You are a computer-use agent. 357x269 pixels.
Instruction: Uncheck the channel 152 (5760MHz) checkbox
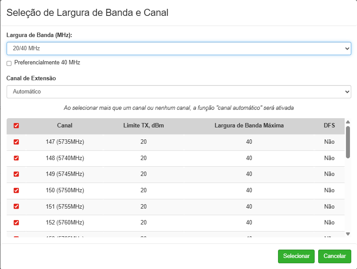point(16,222)
